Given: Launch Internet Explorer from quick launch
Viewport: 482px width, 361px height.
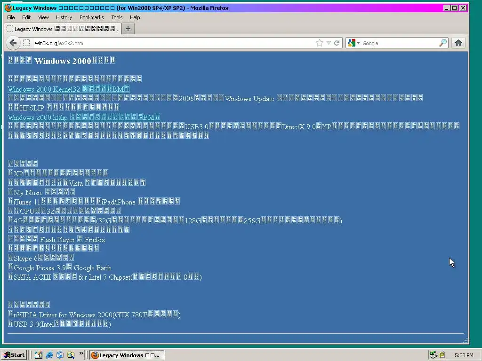Looking at the screenshot, I should [49, 355].
